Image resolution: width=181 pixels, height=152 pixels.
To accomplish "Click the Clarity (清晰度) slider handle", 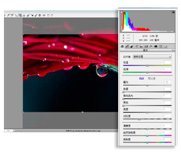I will [147, 129].
